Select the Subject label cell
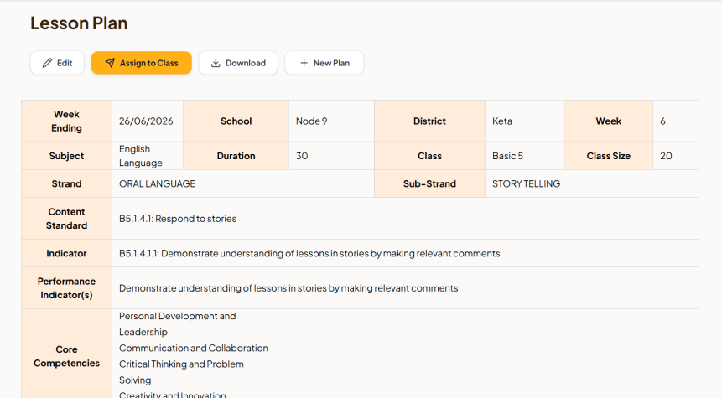This screenshot has width=722, height=398. click(67, 156)
